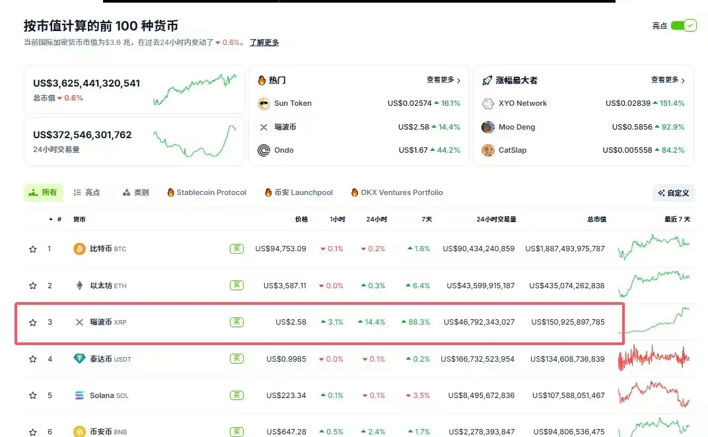The image size is (708, 437).
Task: Click the 买 button for Solana
Action: 236,395
